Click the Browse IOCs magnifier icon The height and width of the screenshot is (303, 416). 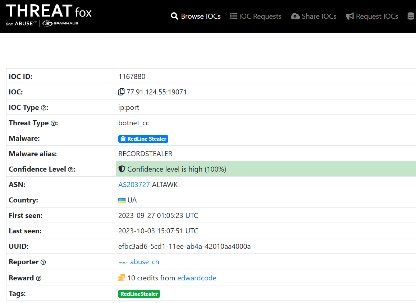(x=174, y=16)
